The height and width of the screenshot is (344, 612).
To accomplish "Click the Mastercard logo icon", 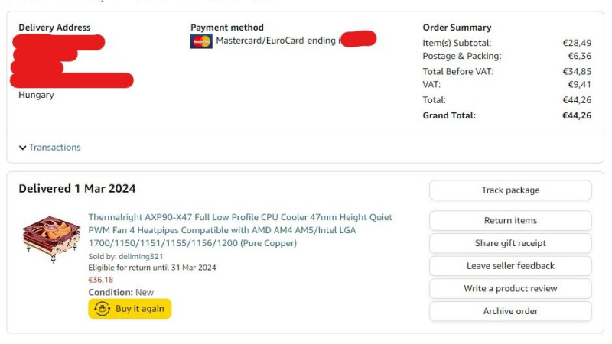I will [201, 41].
